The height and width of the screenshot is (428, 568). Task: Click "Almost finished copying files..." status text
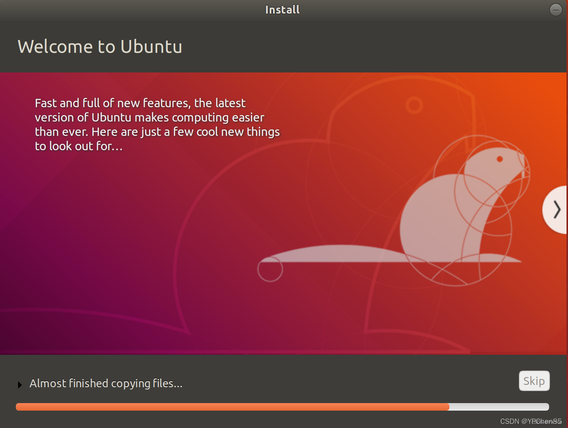click(x=106, y=383)
